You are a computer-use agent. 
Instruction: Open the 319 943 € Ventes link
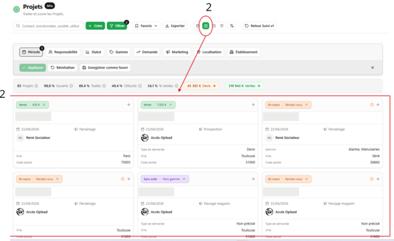click(244, 86)
